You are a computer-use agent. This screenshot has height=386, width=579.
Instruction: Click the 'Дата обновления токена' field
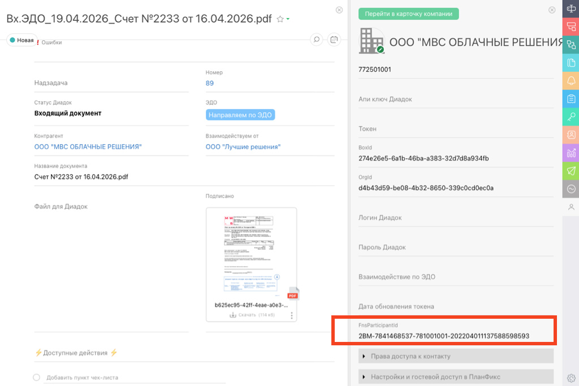456,306
